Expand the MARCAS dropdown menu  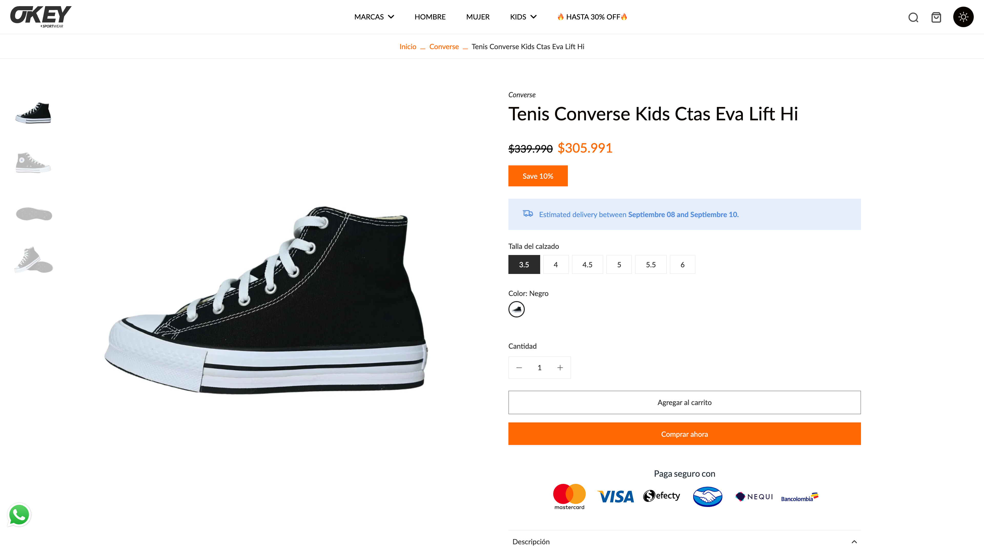click(x=374, y=17)
